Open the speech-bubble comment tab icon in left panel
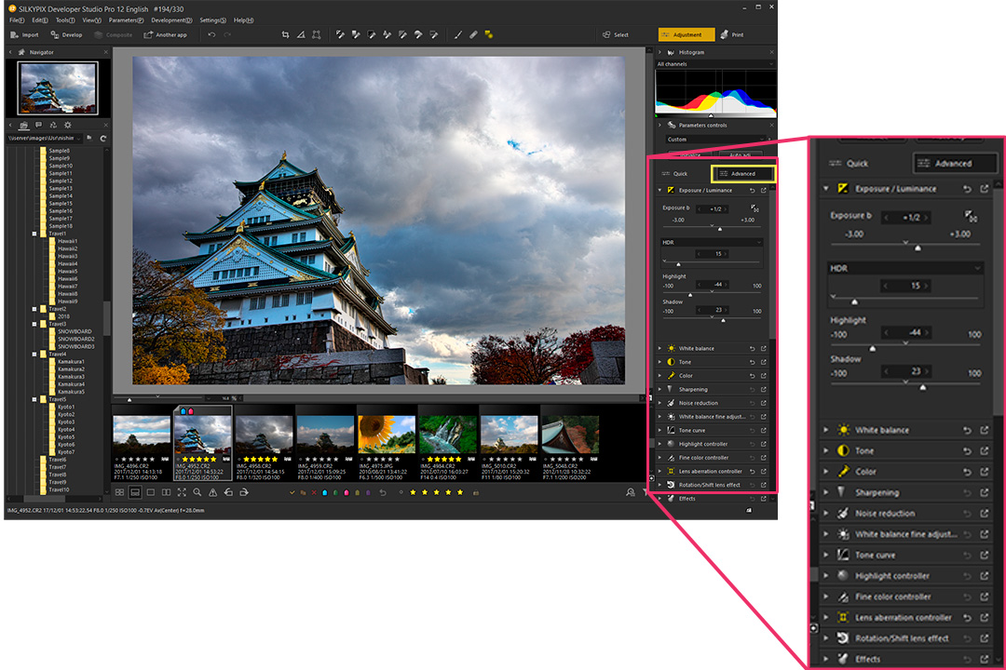Screen dimensions: 1006x670 [38, 125]
